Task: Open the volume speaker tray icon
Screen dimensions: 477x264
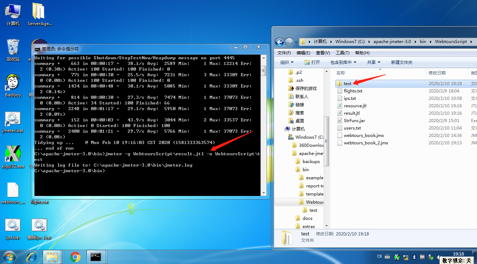Action: 439,257
